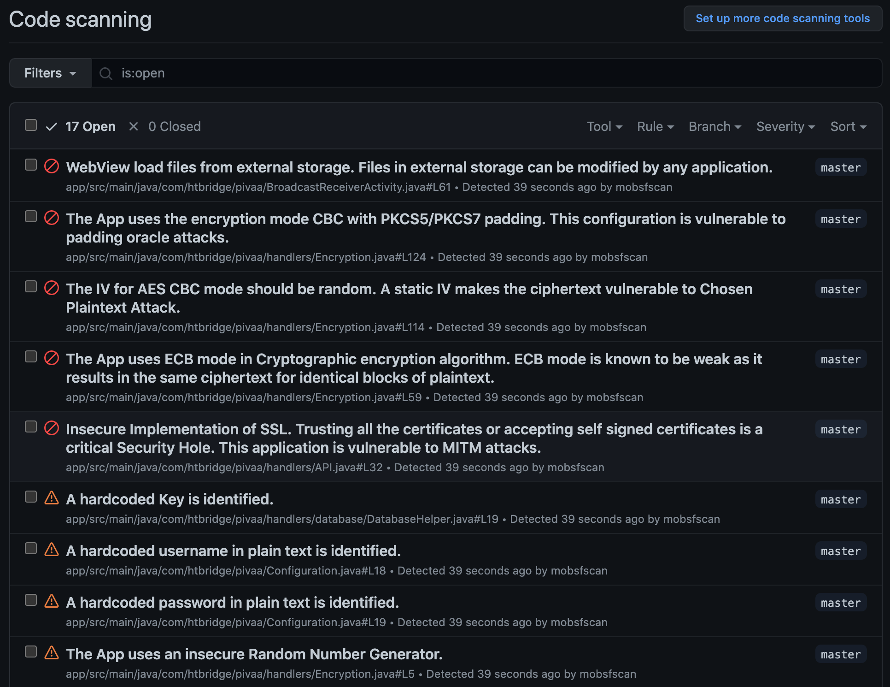The width and height of the screenshot is (890, 687).
Task: Open the Tool filter dropdown
Action: pos(604,126)
